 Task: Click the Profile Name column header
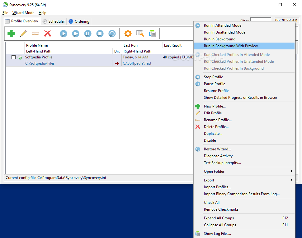[37, 45]
